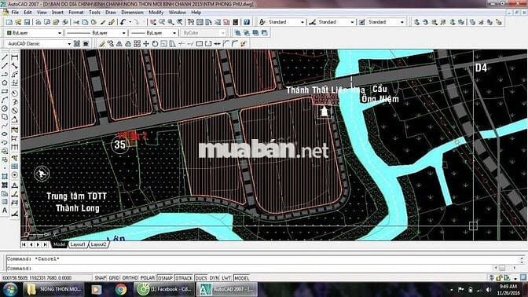
Task: Select the Zoom Window tool
Action: point(171,22)
